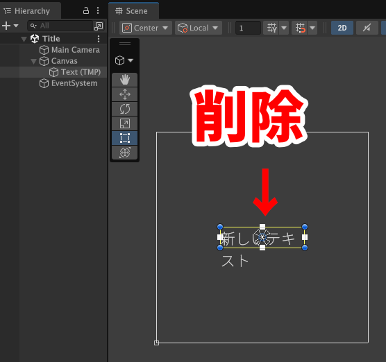Select EventSystem in Hierarchy

(x=53, y=83)
